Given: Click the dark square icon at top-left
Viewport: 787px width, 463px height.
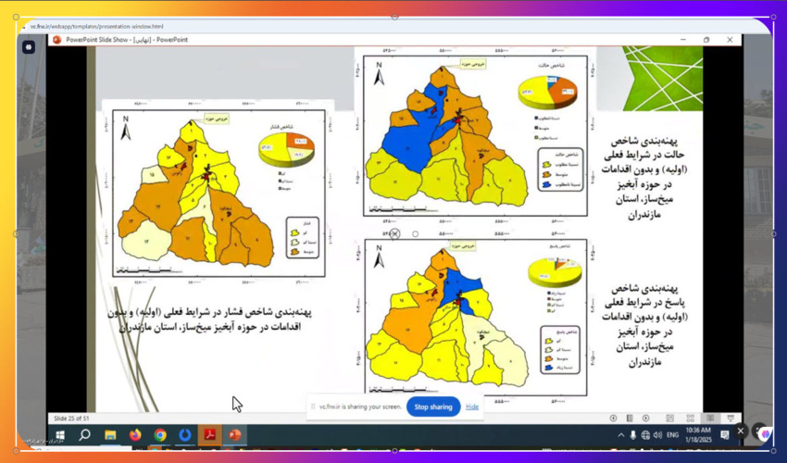Looking at the screenshot, I should click(29, 47).
